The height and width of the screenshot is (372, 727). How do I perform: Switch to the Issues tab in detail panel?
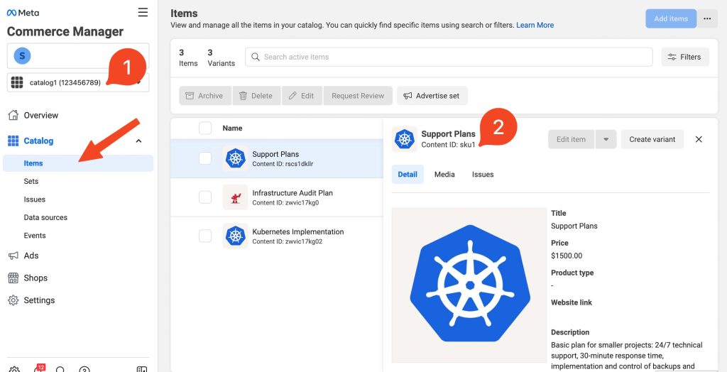point(483,175)
